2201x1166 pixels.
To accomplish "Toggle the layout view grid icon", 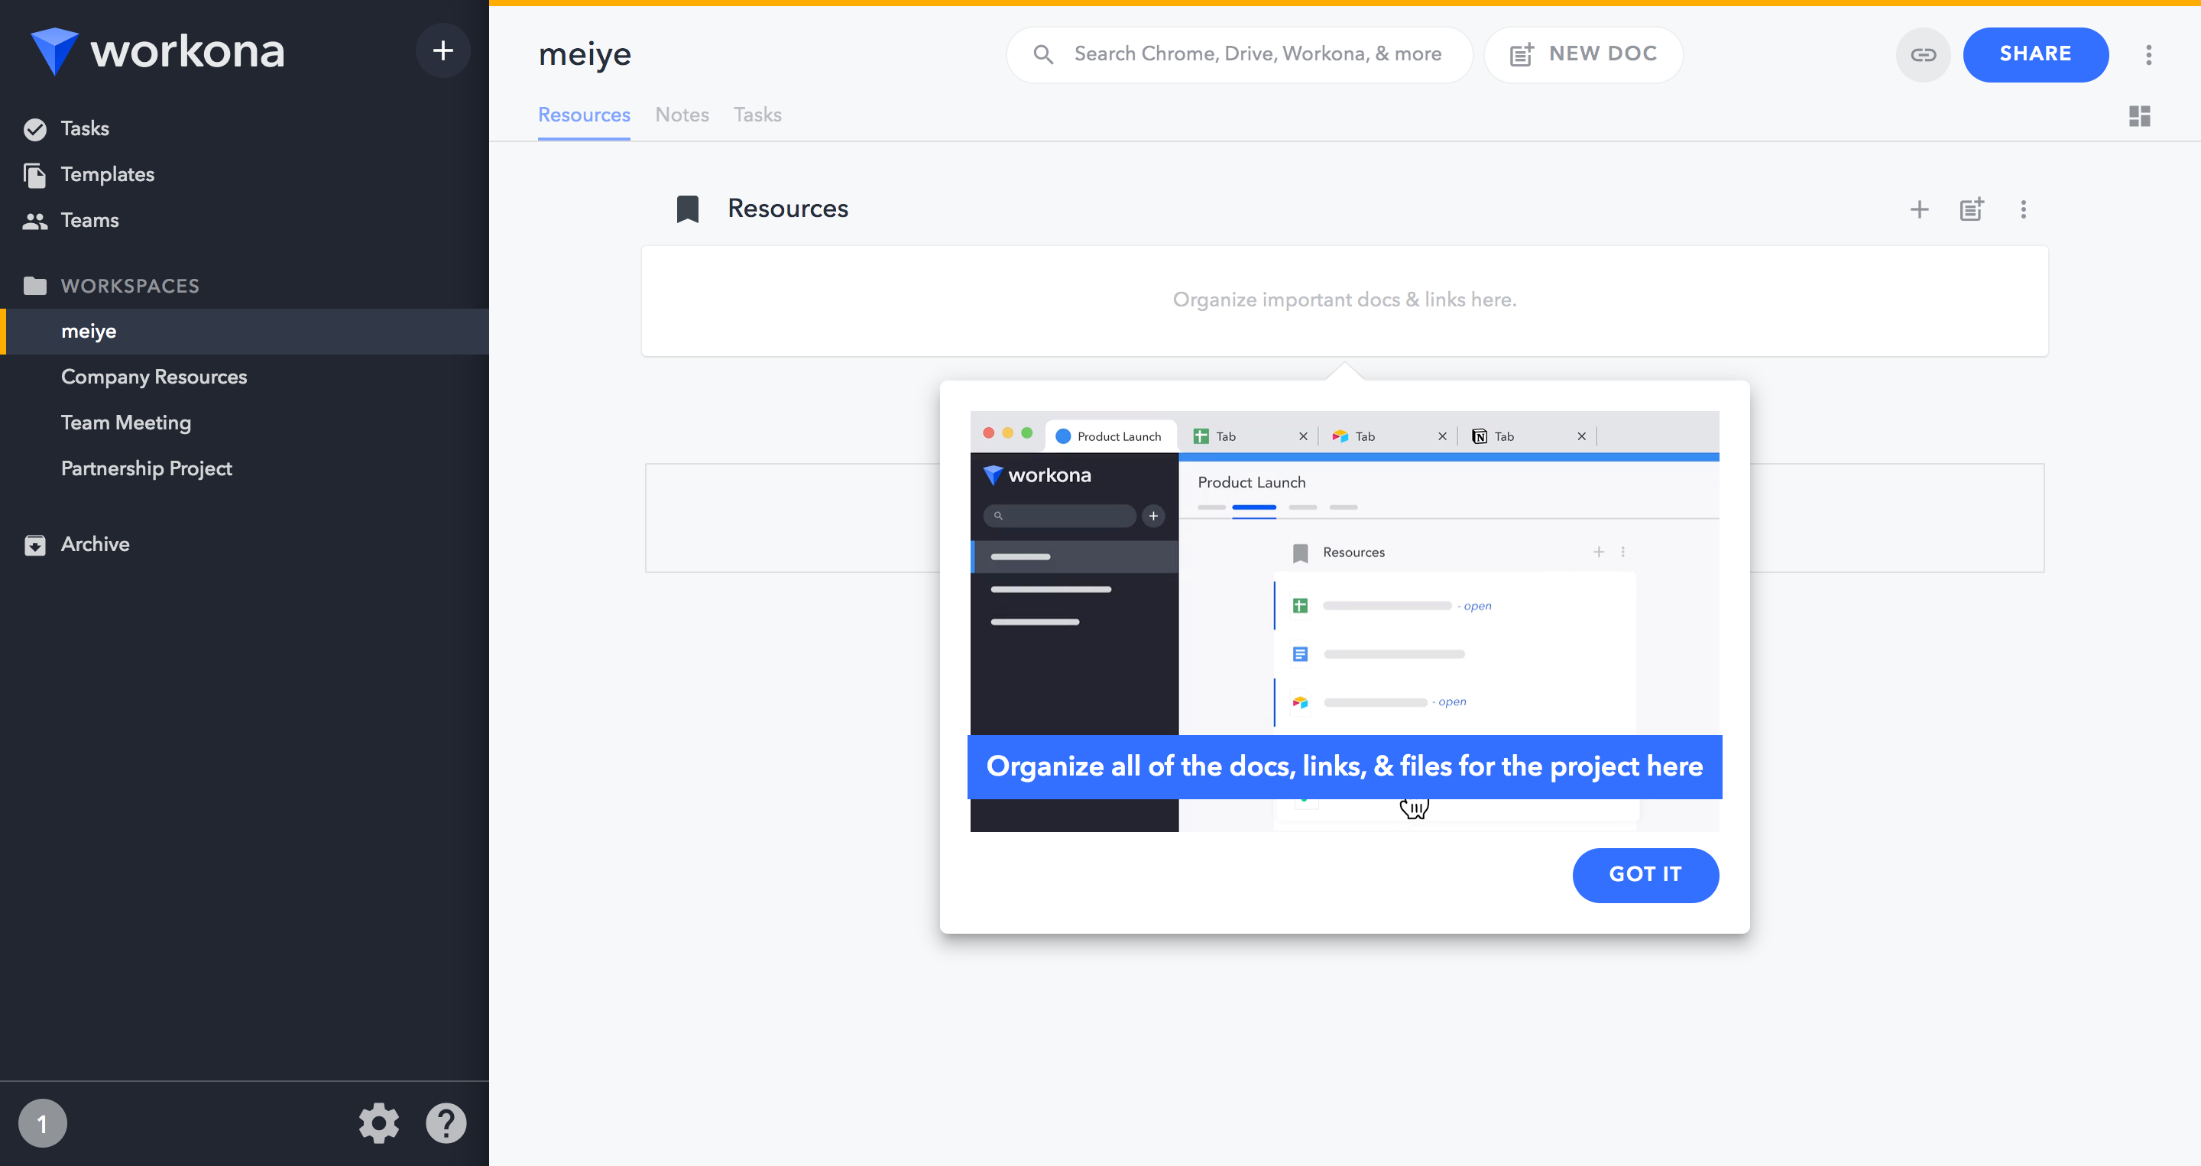I will point(2140,116).
